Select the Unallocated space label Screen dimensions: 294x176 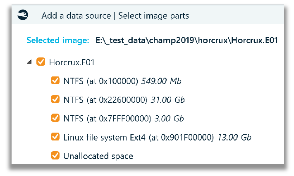[x=98, y=156]
